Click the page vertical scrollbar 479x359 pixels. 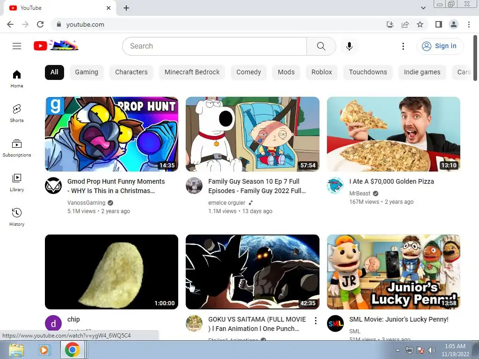(x=475, y=58)
